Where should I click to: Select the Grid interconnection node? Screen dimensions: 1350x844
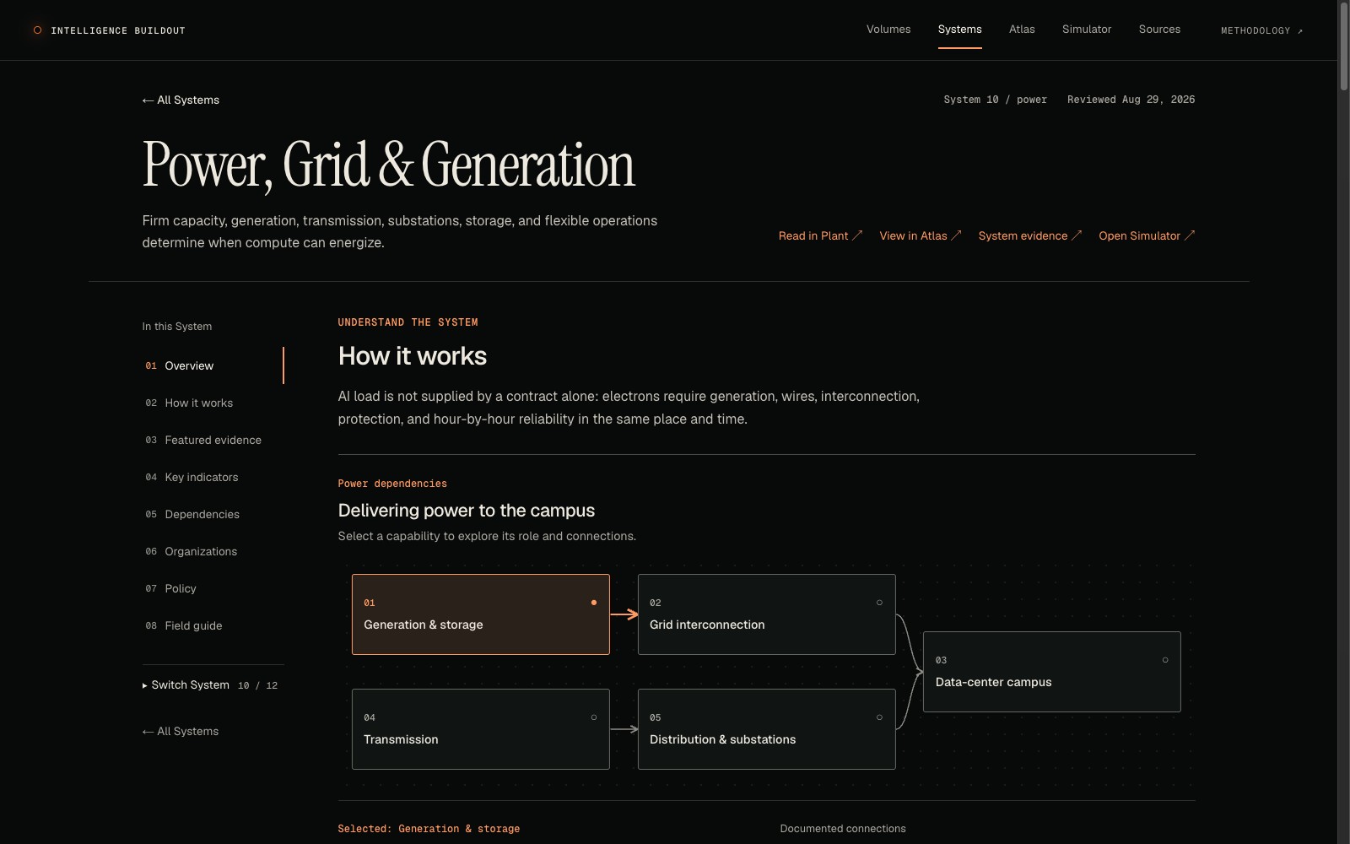click(x=767, y=614)
